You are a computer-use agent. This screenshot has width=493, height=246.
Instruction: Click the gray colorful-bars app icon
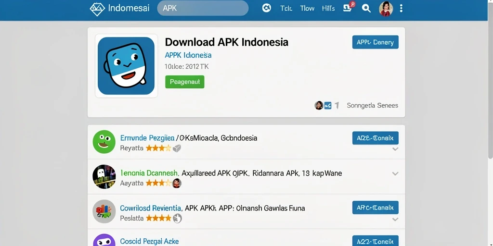[104, 211]
